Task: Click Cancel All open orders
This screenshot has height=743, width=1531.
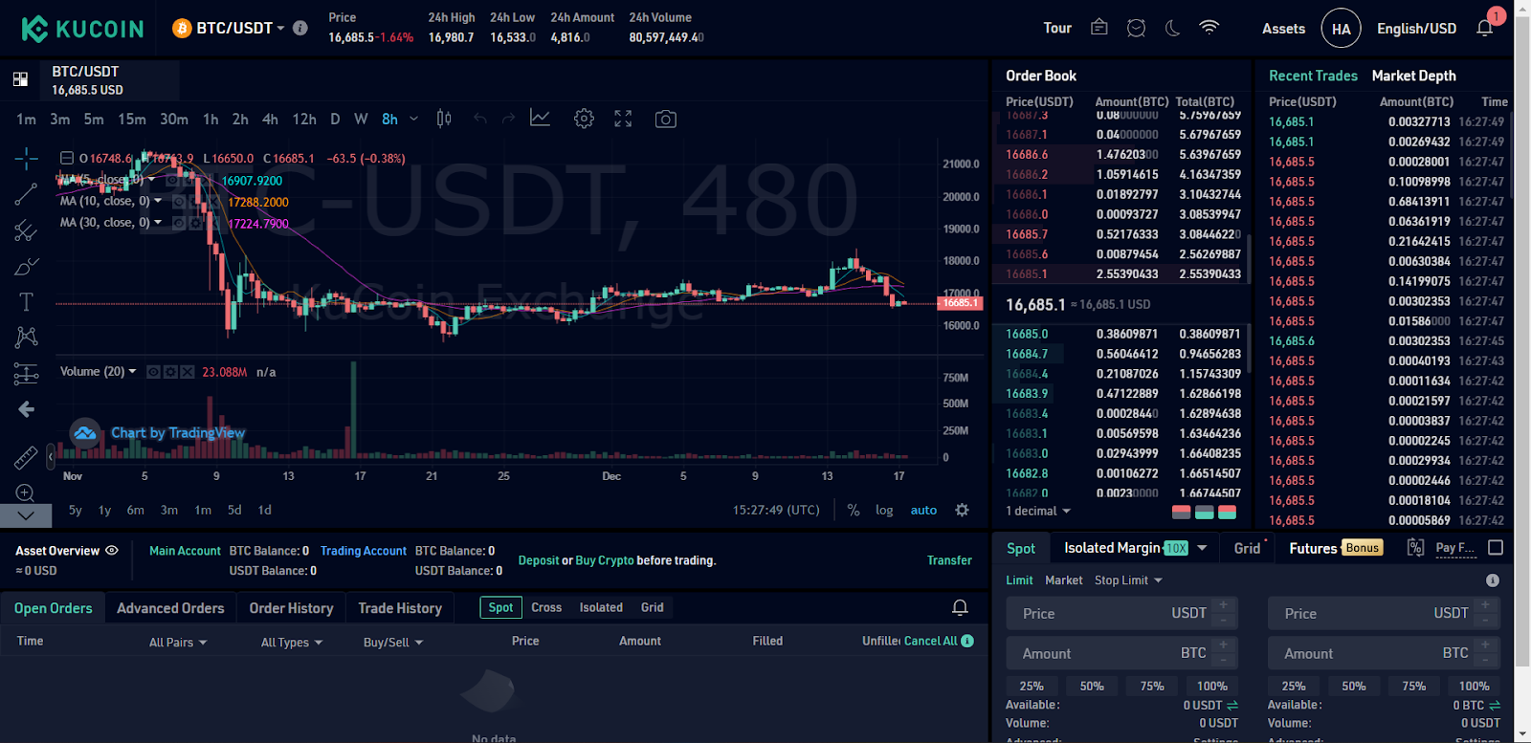Action: pyautogui.click(x=930, y=641)
